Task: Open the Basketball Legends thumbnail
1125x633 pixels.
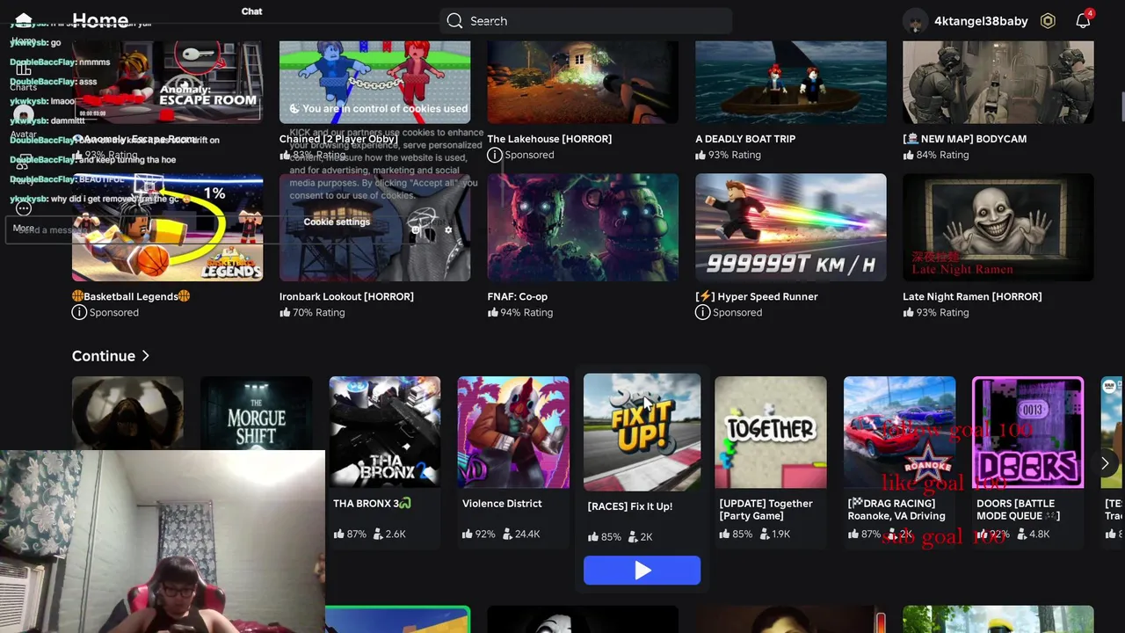Action: pos(167,227)
